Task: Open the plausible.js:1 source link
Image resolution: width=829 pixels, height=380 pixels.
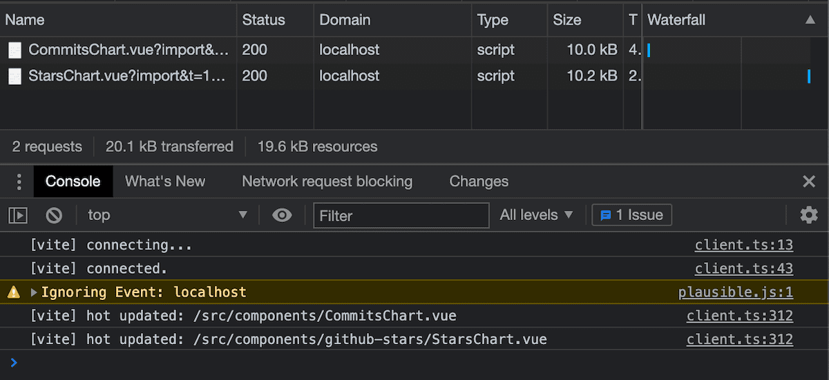Action: click(735, 292)
